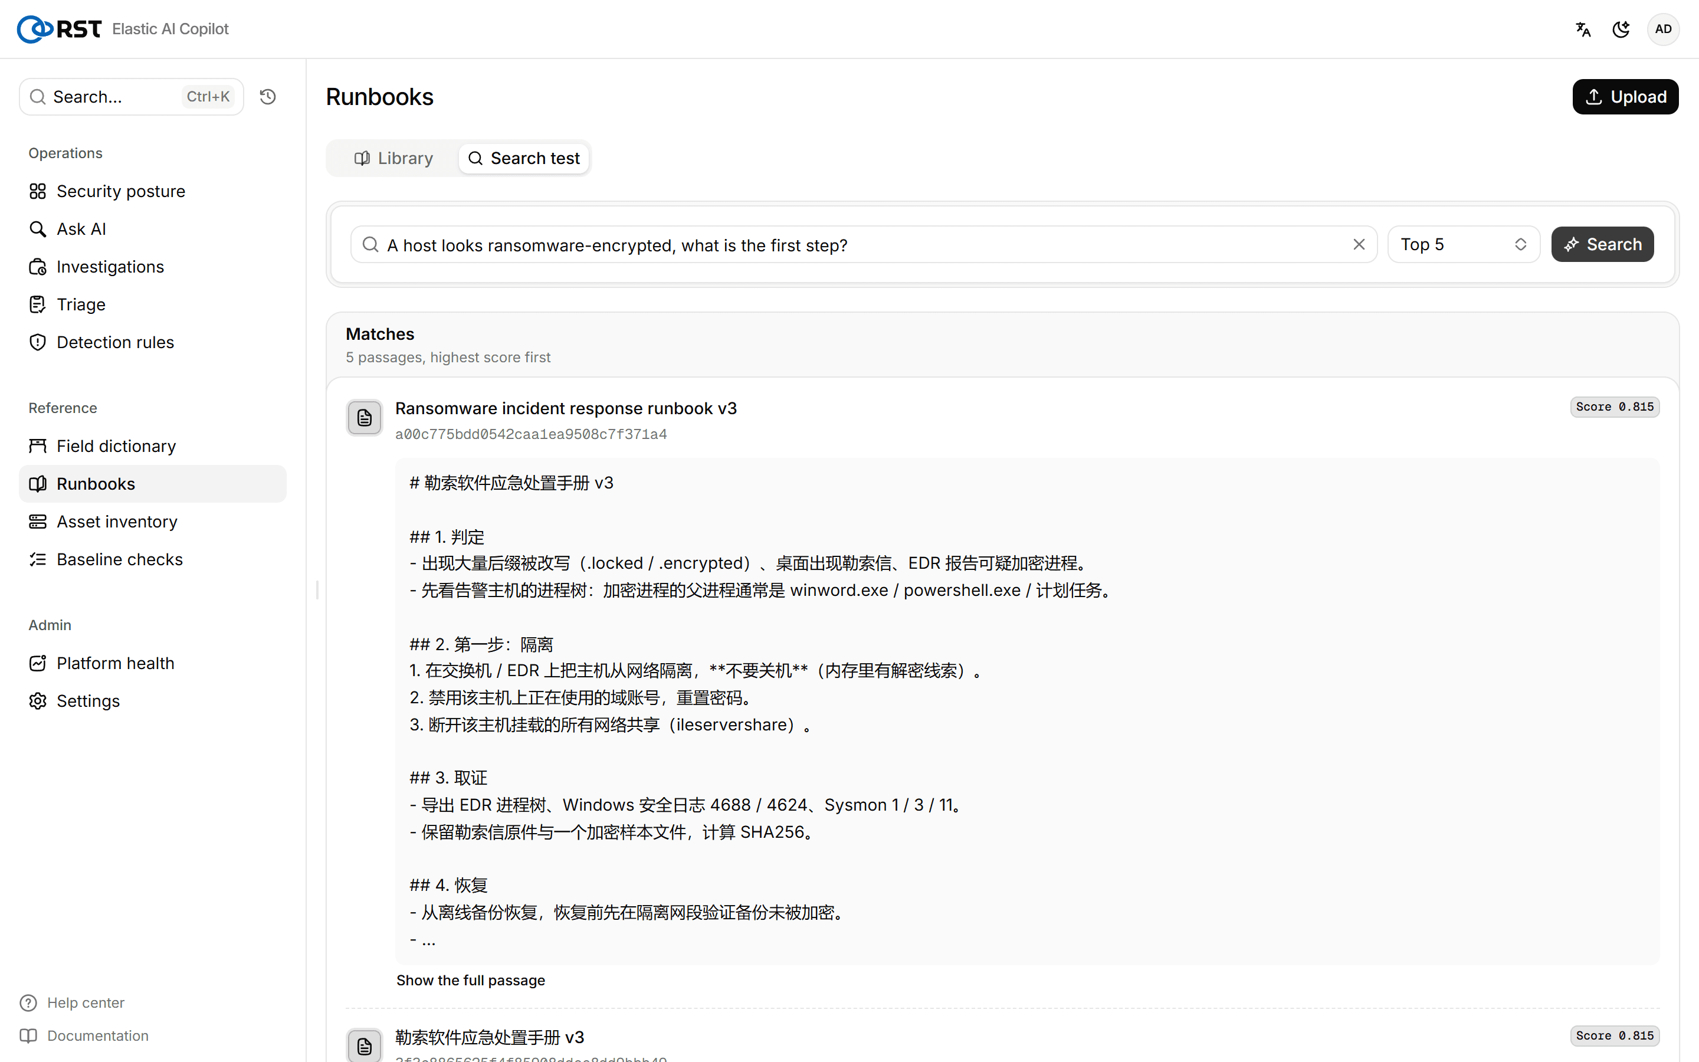
Task: Click the '5 passages, highest score first' text
Action: pyautogui.click(x=448, y=357)
